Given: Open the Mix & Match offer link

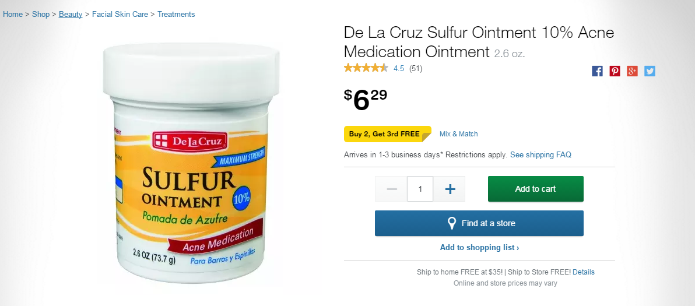Looking at the screenshot, I should 459,133.
